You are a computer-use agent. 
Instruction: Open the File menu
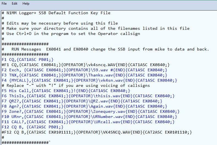(4, 4)
